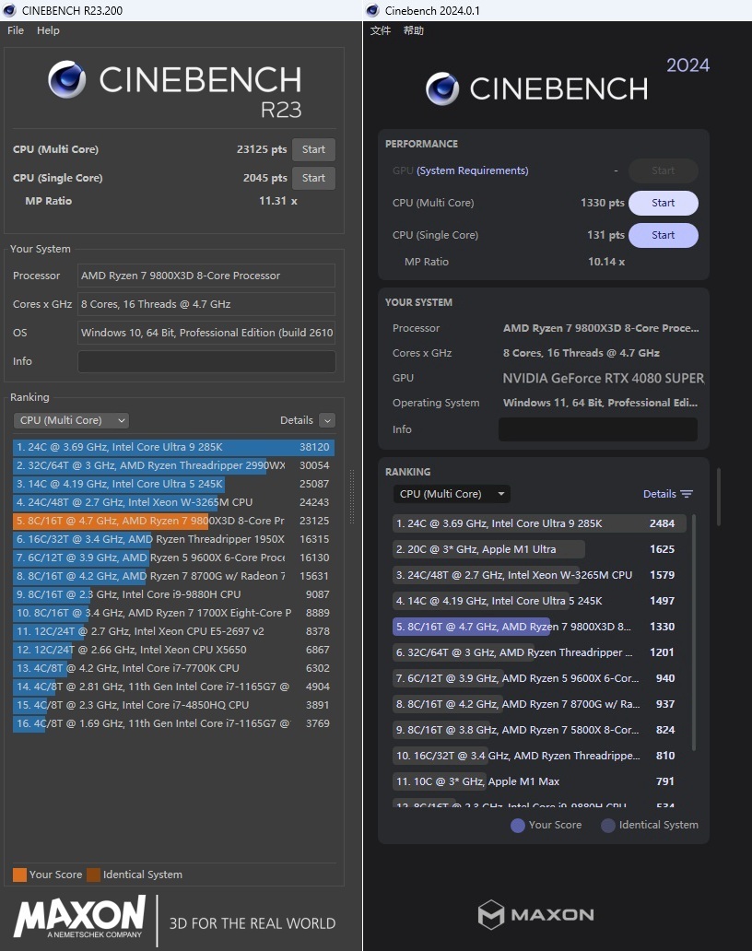Select R23 ranking row Intel Core Ultra 9 285K
The height and width of the screenshot is (951, 752).
173,447
